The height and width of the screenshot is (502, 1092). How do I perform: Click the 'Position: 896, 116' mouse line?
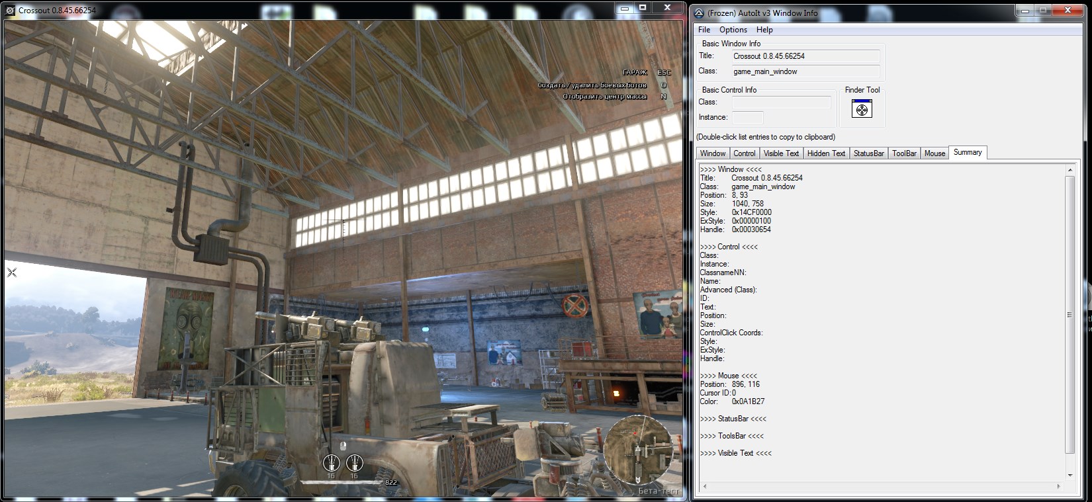pyautogui.click(x=730, y=384)
